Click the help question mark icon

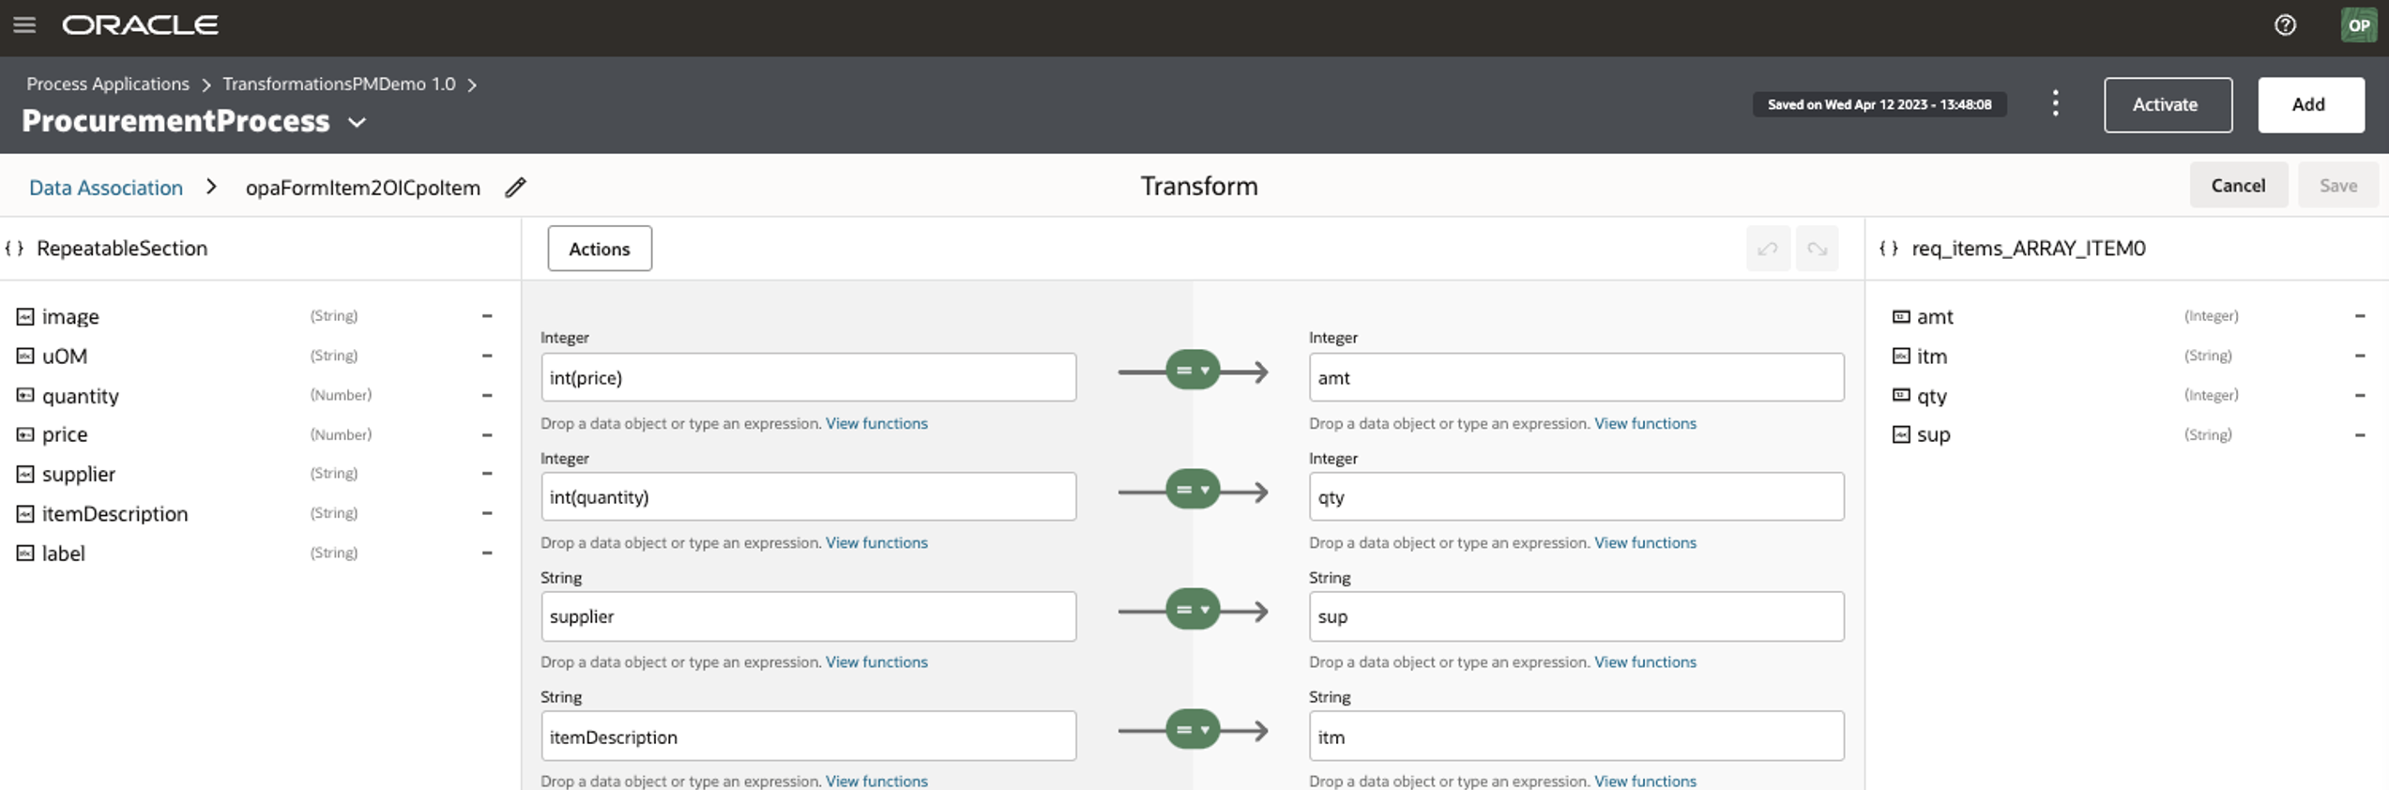point(2285,25)
